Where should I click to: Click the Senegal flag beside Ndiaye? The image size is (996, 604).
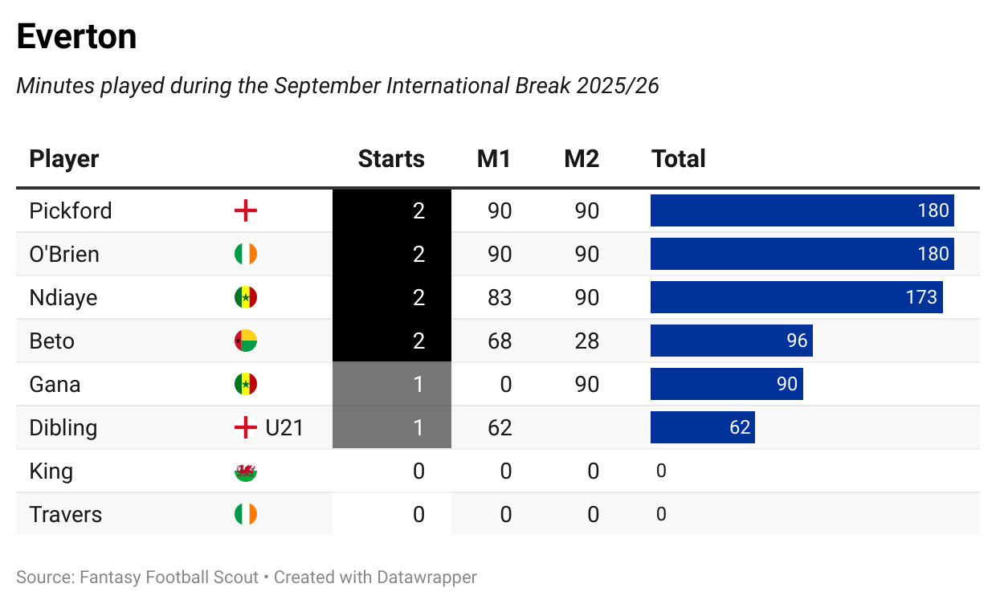coord(245,298)
